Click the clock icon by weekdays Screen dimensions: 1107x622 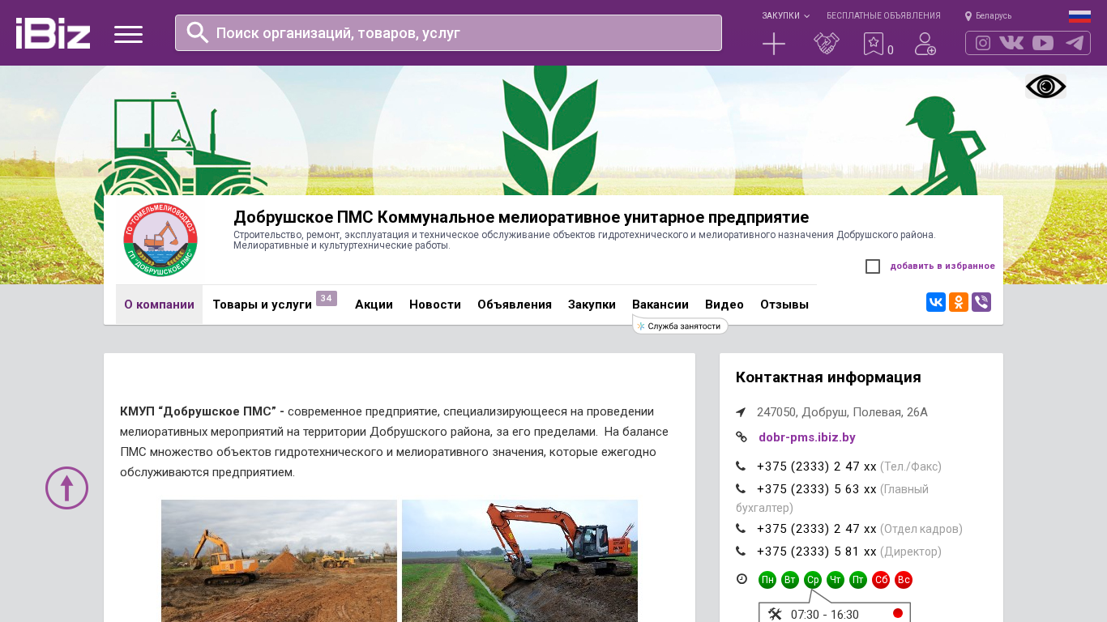(742, 579)
